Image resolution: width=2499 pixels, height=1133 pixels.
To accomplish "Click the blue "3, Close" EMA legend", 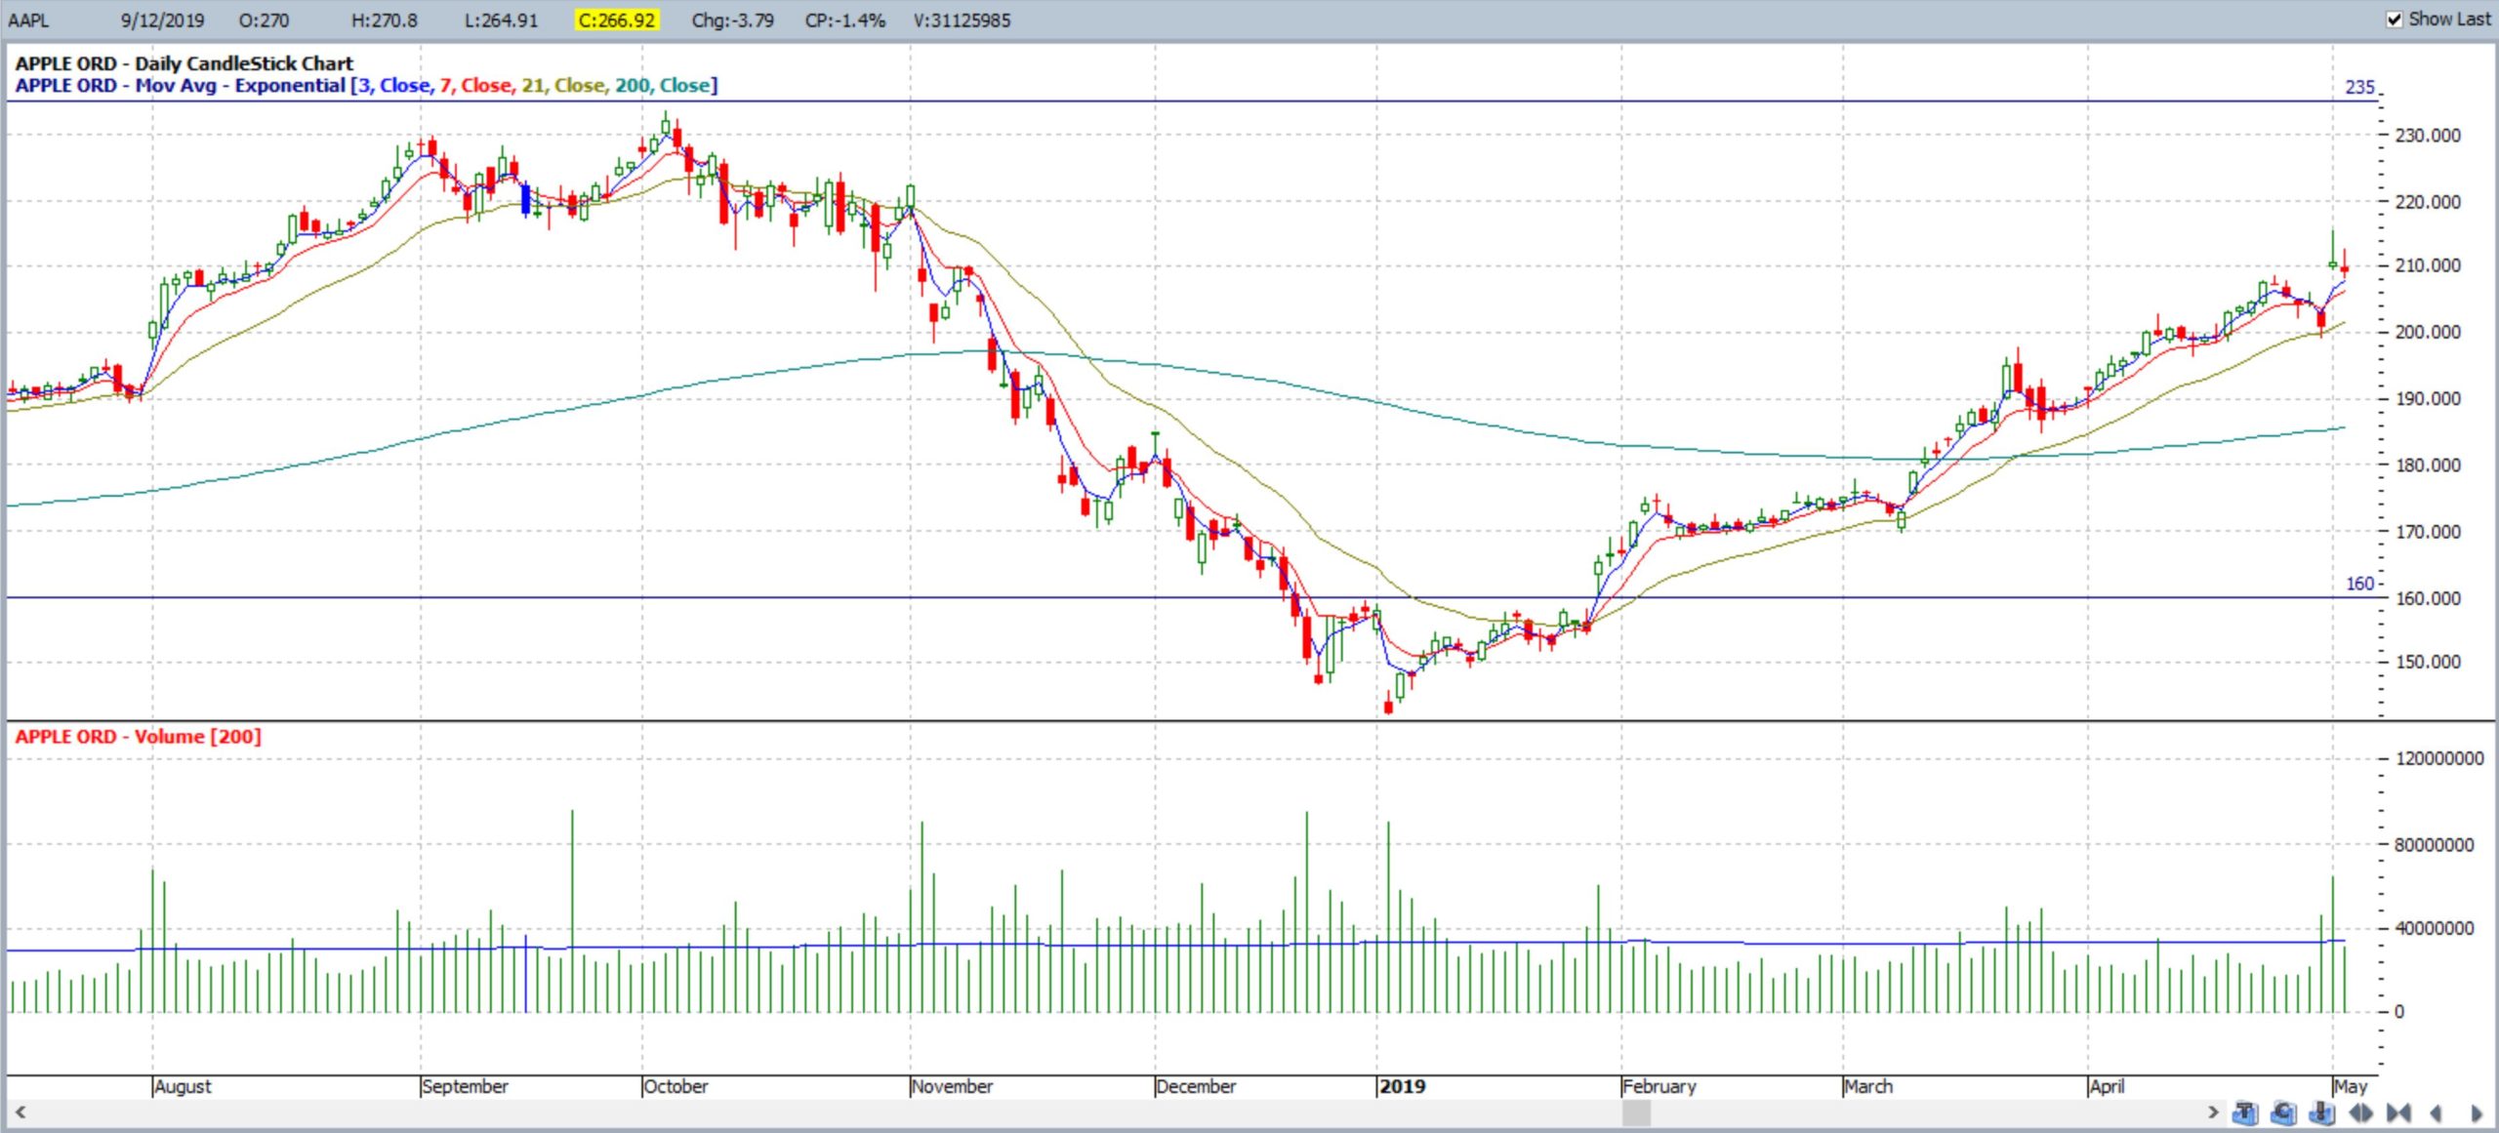I will [x=394, y=86].
